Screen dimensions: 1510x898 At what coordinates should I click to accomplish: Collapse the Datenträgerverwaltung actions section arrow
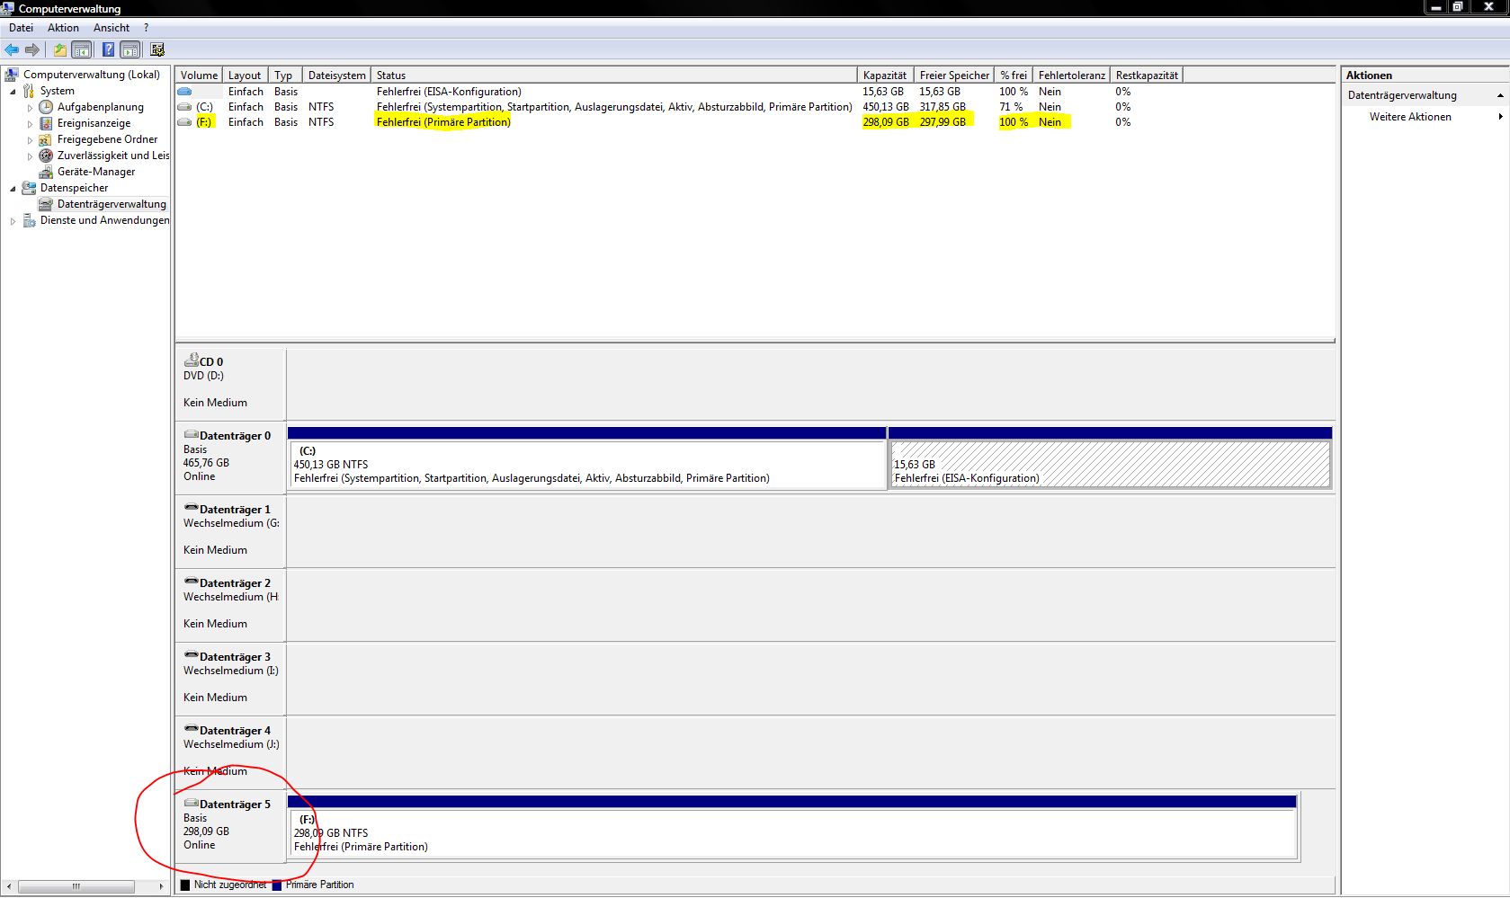[x=1499, y=95]
